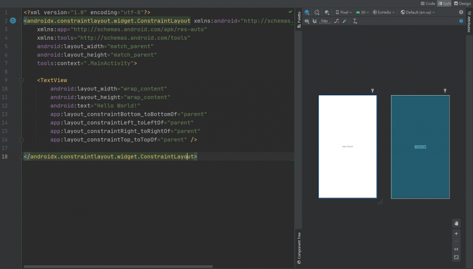This screenshot has height=269, width=473.
Task: Click closing ConstraintLayout tag on line 18
Action: click(110, 156)
